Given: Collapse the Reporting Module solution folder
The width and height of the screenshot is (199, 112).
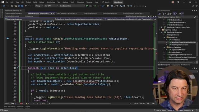Looking at the screenshot, I should 160,30.
